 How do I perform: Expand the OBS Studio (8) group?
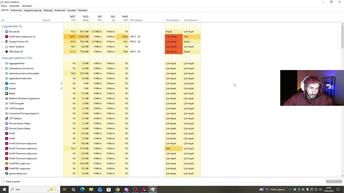tap(2, 51)
